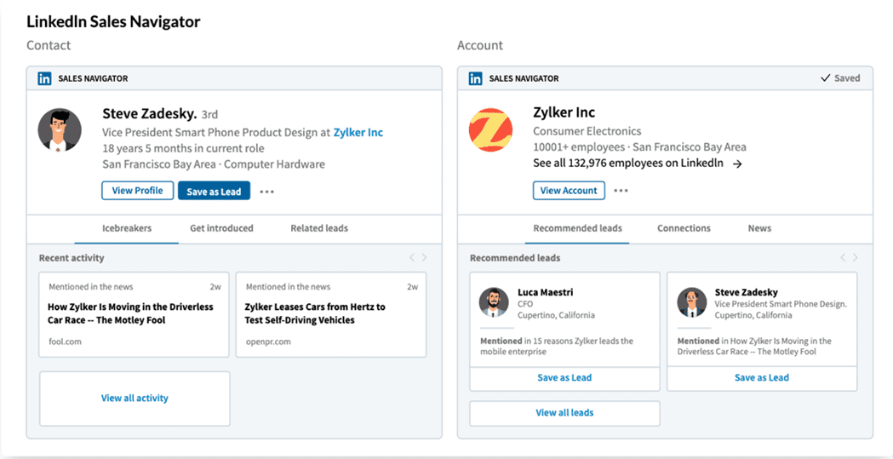The height and width of the screenshot is (459, 893).
Task: Select the Recommended leads tab
Action: [577, 228]
